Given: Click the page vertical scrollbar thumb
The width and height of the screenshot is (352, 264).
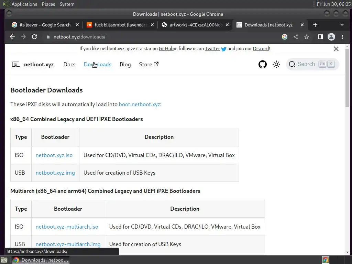Looking at the screenshot, I should click(347, 78).
